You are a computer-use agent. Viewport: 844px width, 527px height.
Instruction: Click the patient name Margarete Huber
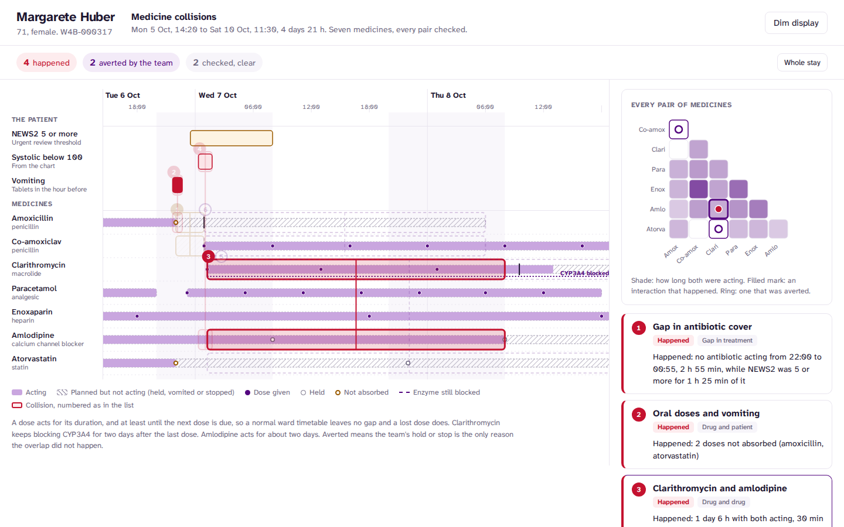[66, 17]
